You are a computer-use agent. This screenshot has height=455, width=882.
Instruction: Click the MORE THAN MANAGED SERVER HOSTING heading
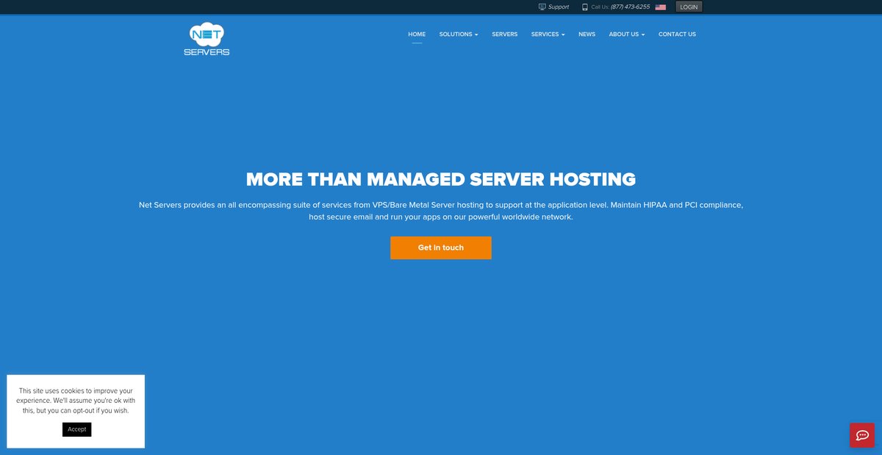pos(441,179)
